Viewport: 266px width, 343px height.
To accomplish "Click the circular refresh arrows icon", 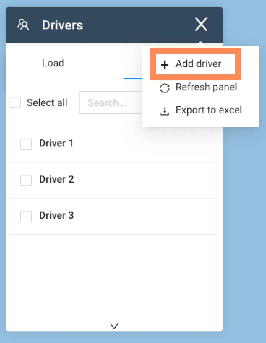I will point(164,88).
